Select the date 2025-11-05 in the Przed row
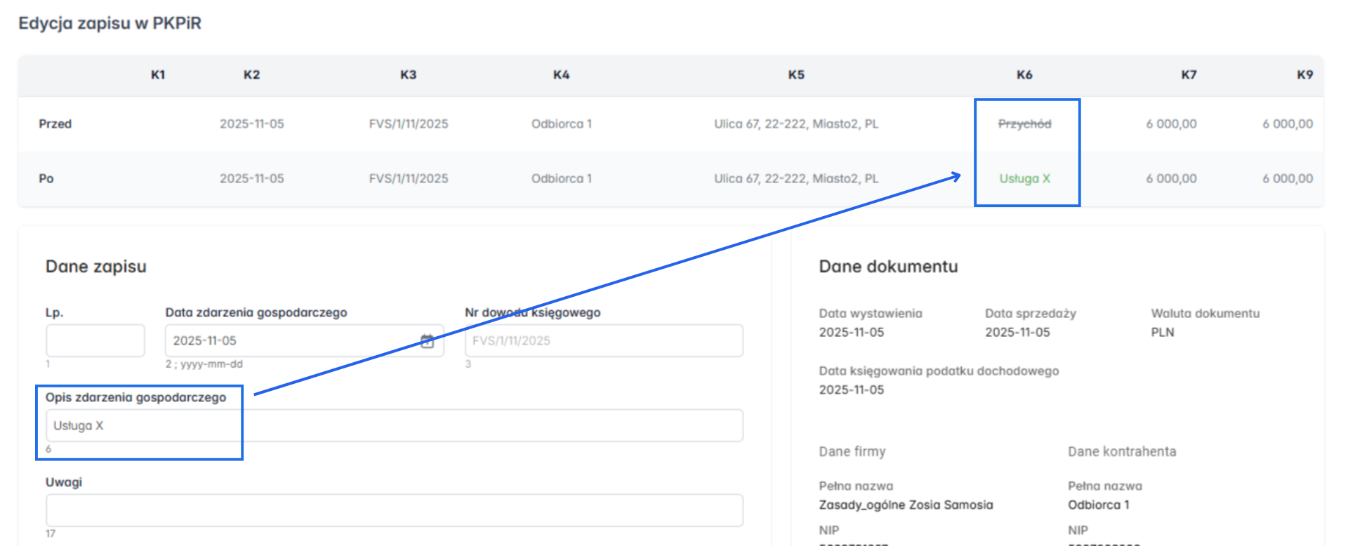 point(252,124)
